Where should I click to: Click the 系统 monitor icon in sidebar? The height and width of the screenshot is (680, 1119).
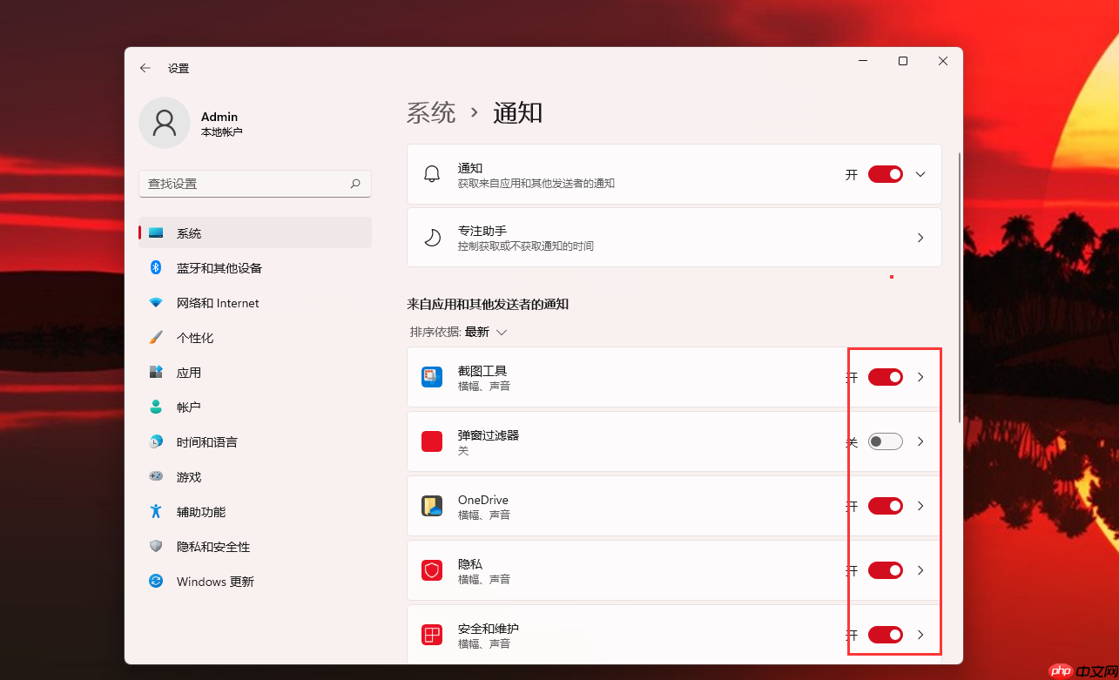click(x=156, y=233)
